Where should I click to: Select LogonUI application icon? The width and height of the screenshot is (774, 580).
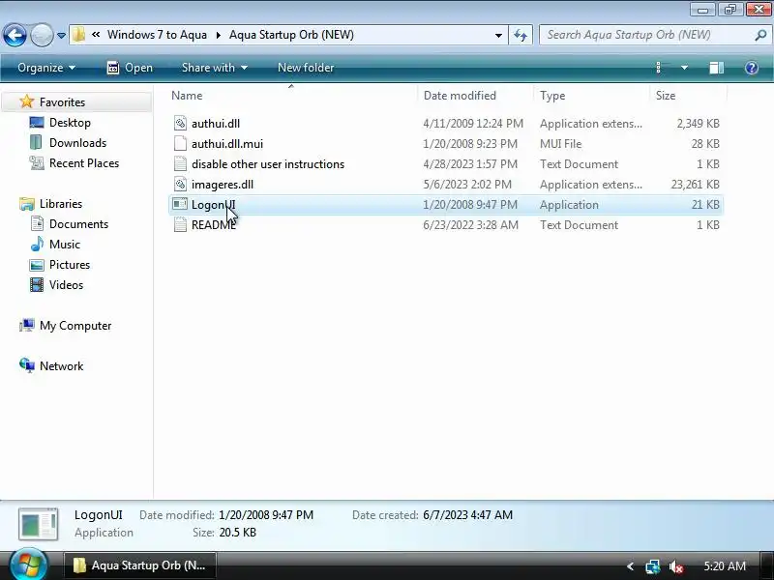[180, 204]
